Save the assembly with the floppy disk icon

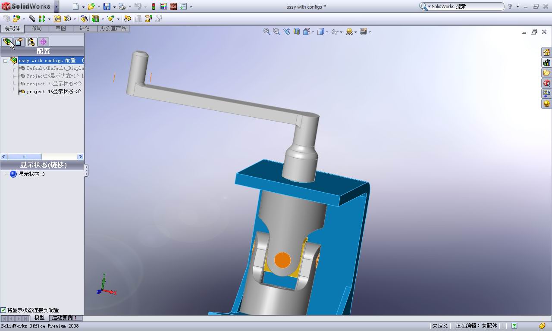pyautogui.click(x=107, y=6)
